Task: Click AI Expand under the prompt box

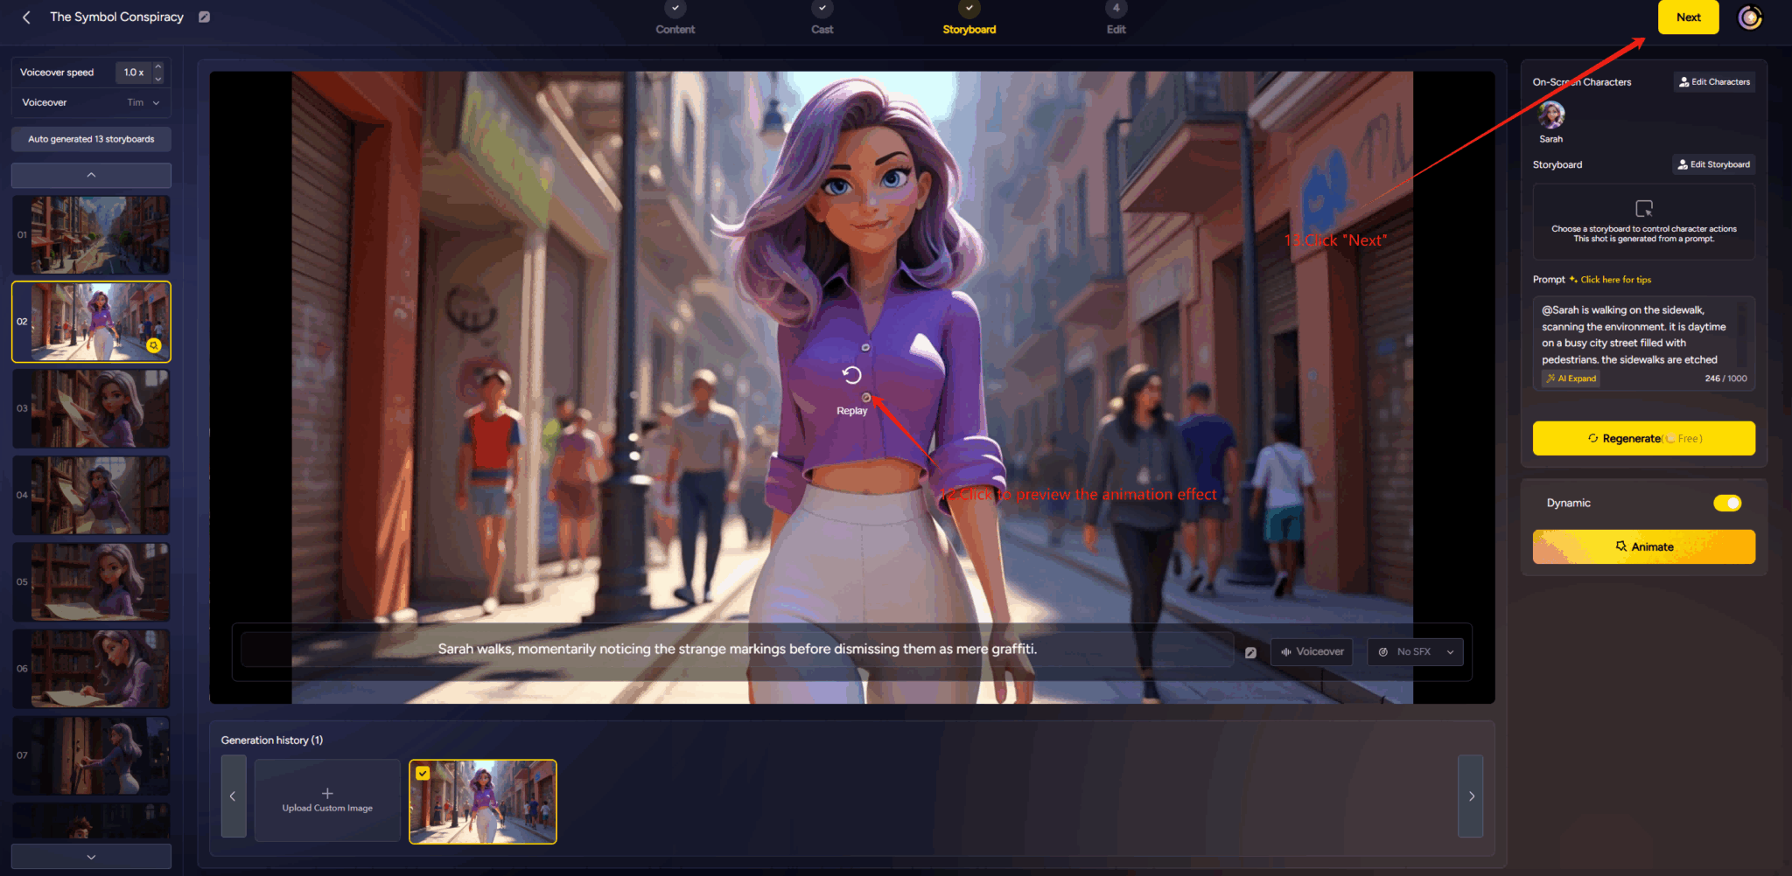Action: [x=1570, y=378]
